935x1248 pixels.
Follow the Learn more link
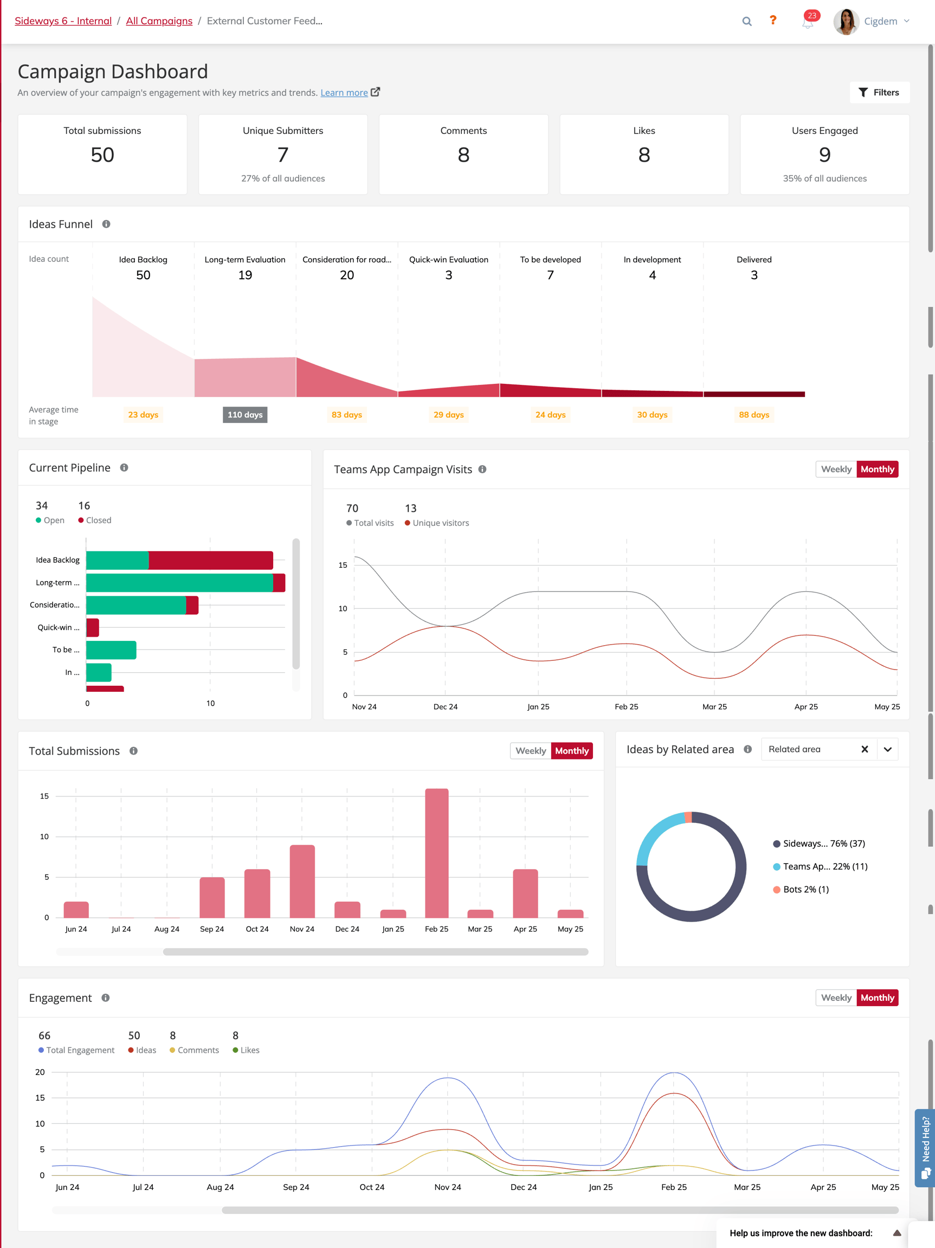344,93
